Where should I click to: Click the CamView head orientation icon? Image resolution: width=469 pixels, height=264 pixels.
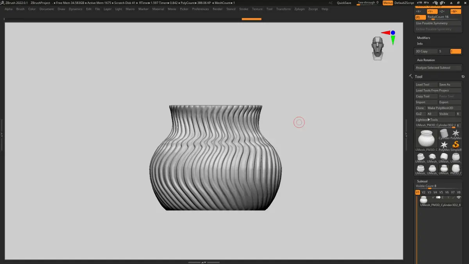coord(378,48)
